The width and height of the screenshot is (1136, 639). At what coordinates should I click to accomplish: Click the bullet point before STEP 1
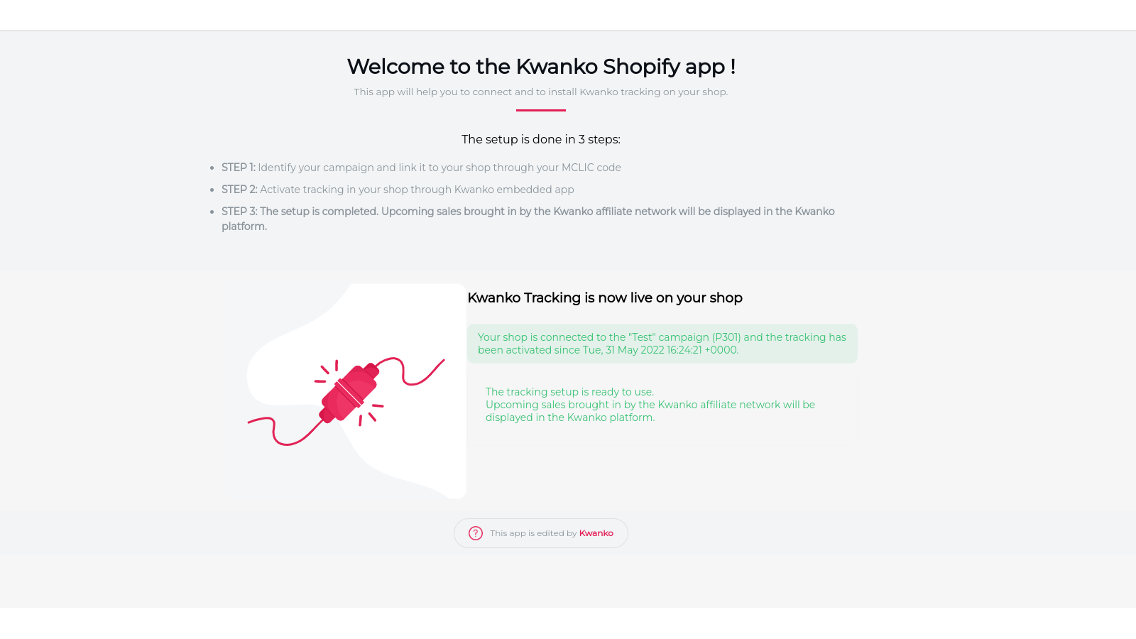(x=212, y=168)
